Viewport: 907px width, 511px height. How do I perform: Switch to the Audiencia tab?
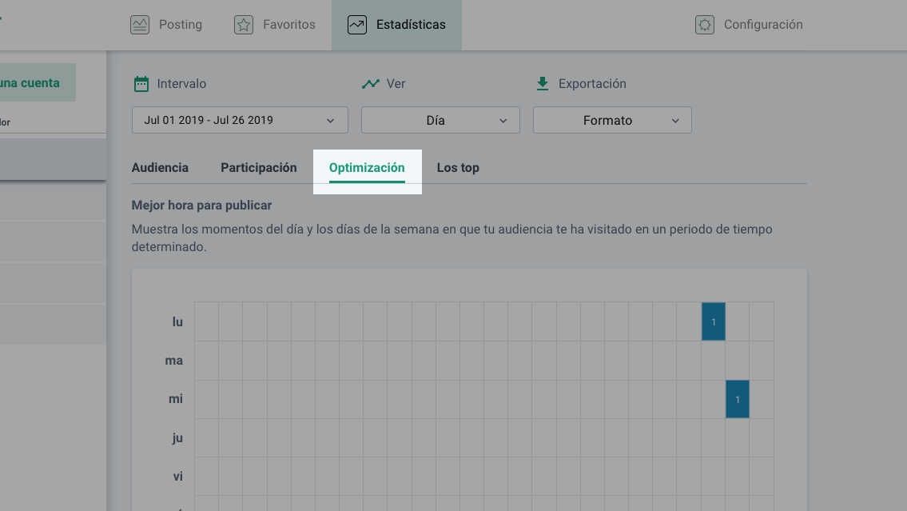click(x=160, y=168)
